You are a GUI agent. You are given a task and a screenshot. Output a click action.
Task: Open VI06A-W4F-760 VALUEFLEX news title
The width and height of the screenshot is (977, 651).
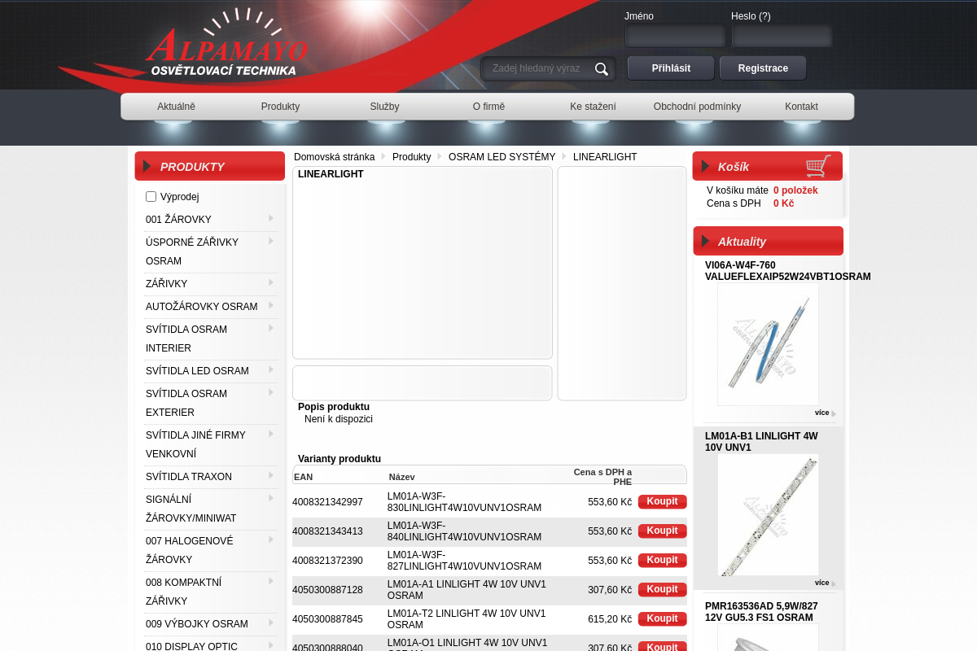point(788,271)
